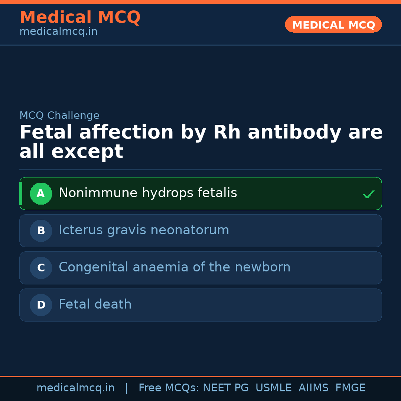
Task: Click the green A option circle
Action: tap(41, 193)
